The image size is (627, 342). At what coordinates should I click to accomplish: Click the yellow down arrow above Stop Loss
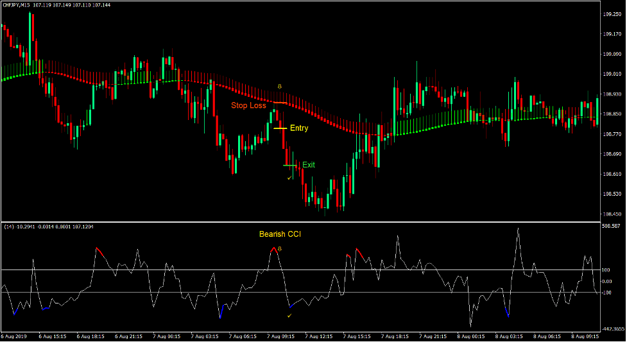(x=279, y=85)
